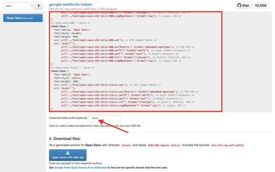
Task: Click the 'Customize folder prefix (optional):' label
Action: 68,118
